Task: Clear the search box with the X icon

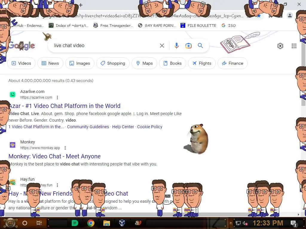Action: coord(162,46)
